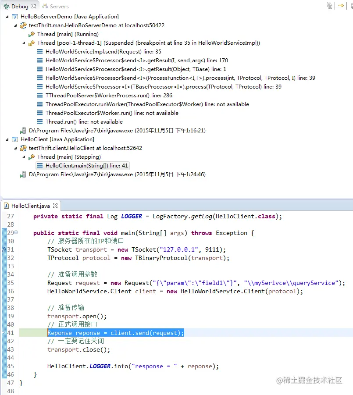The width and height of the screenshot is (353, 395).
Task: Select the Thread.run() stack frame
Action: [84, 122]
